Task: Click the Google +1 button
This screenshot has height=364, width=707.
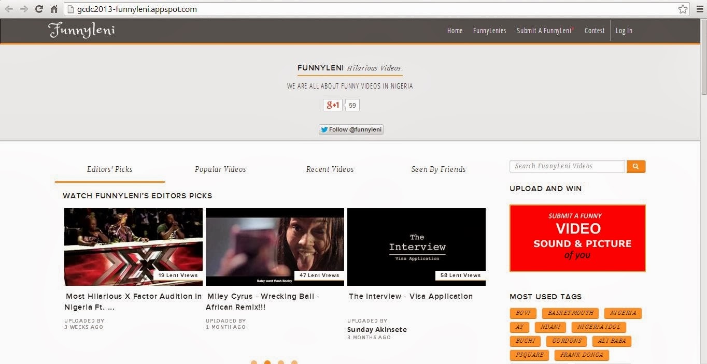Action: click(x=333, y=105)
